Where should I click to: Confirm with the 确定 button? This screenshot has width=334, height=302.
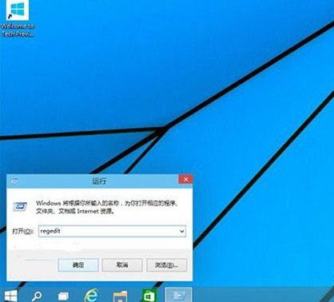(x=78, y=265)
